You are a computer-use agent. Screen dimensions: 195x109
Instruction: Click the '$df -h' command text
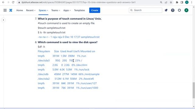[41, 47]
